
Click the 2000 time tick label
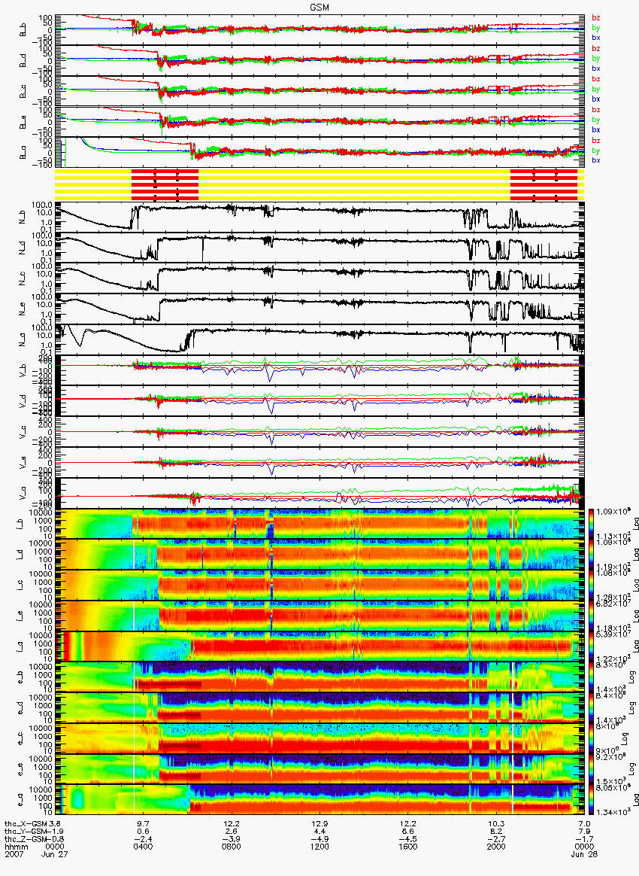(x=496, y=847)
